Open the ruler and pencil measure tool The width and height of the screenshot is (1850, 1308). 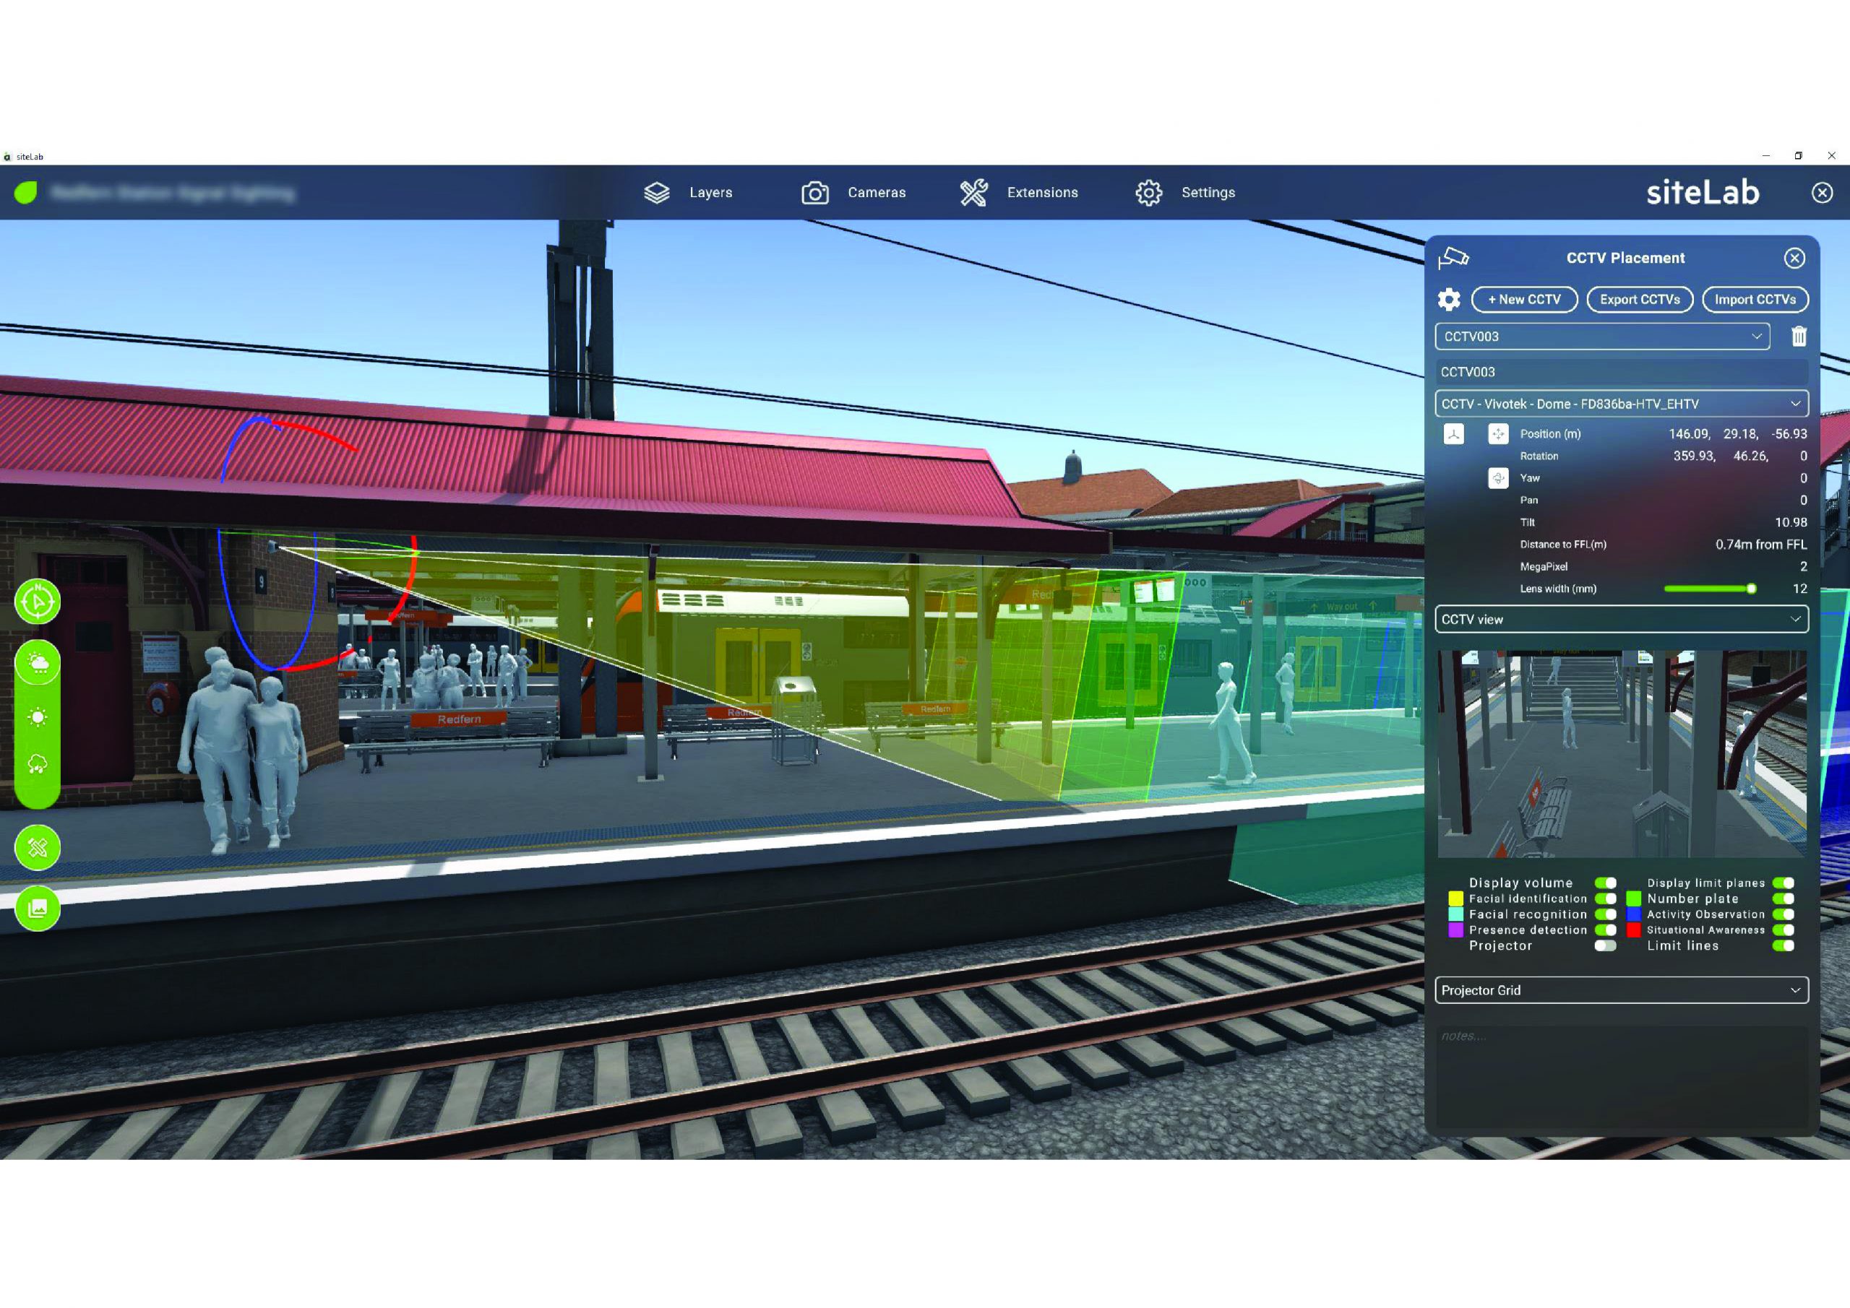pyautogui.click(x=37, y=847)
